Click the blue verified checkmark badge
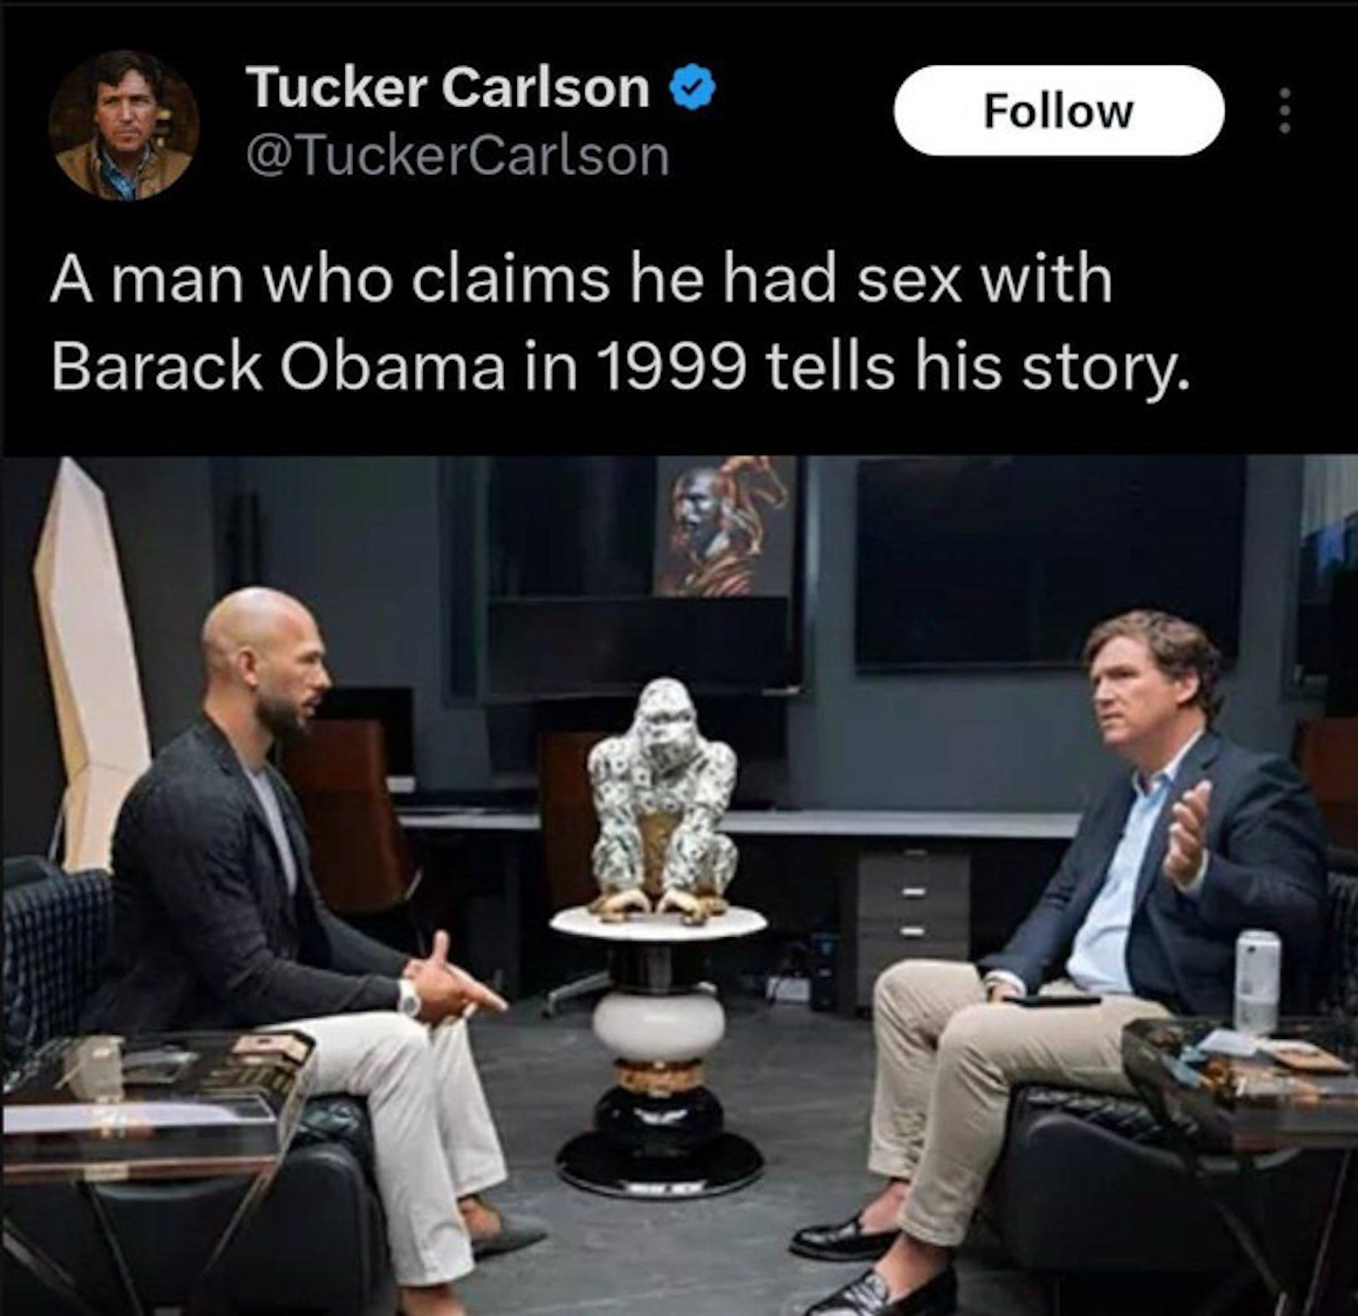Screen dimensions: 1358x1316 [693, 88]
